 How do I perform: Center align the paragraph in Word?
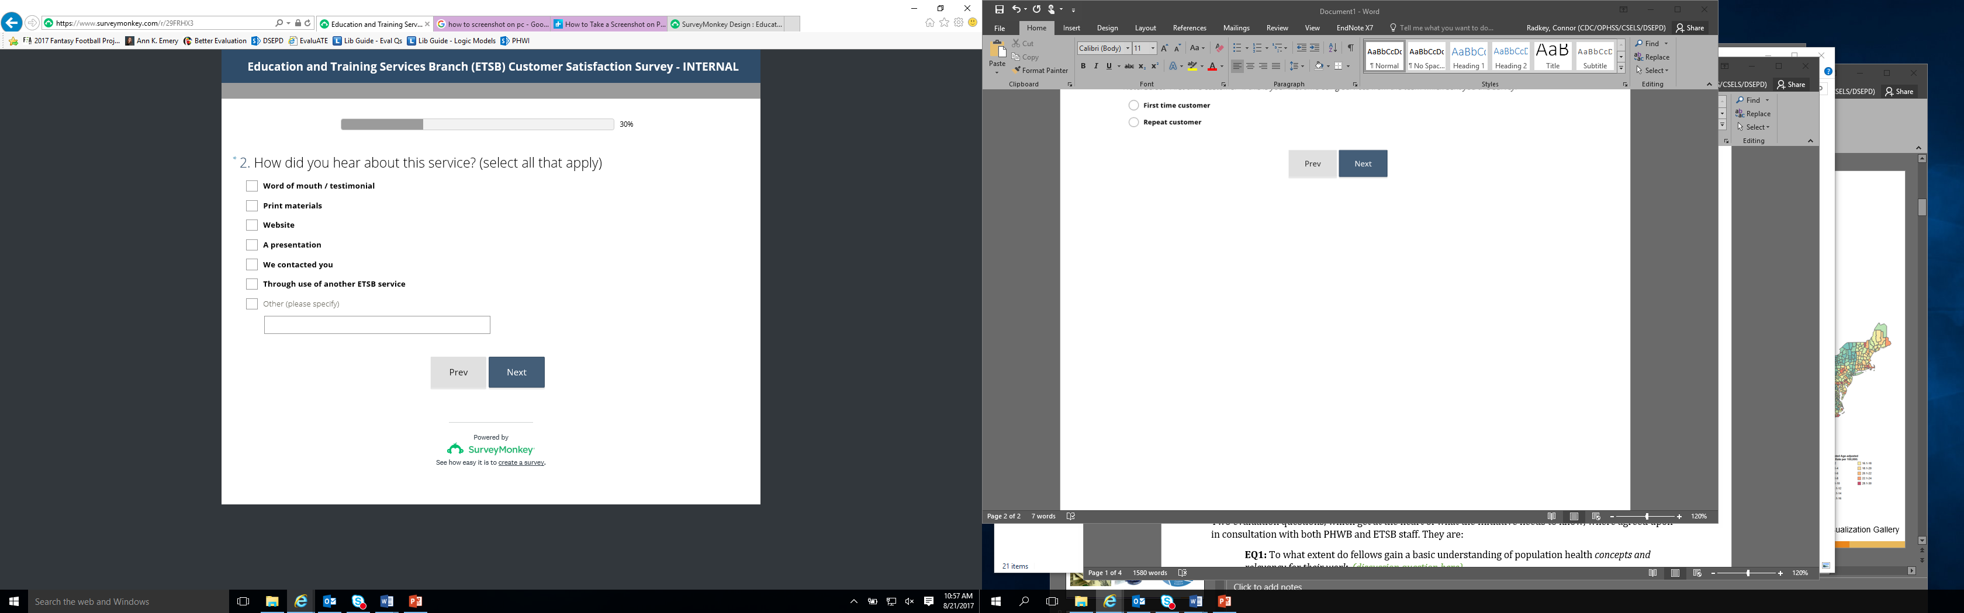coord(1250,66)
